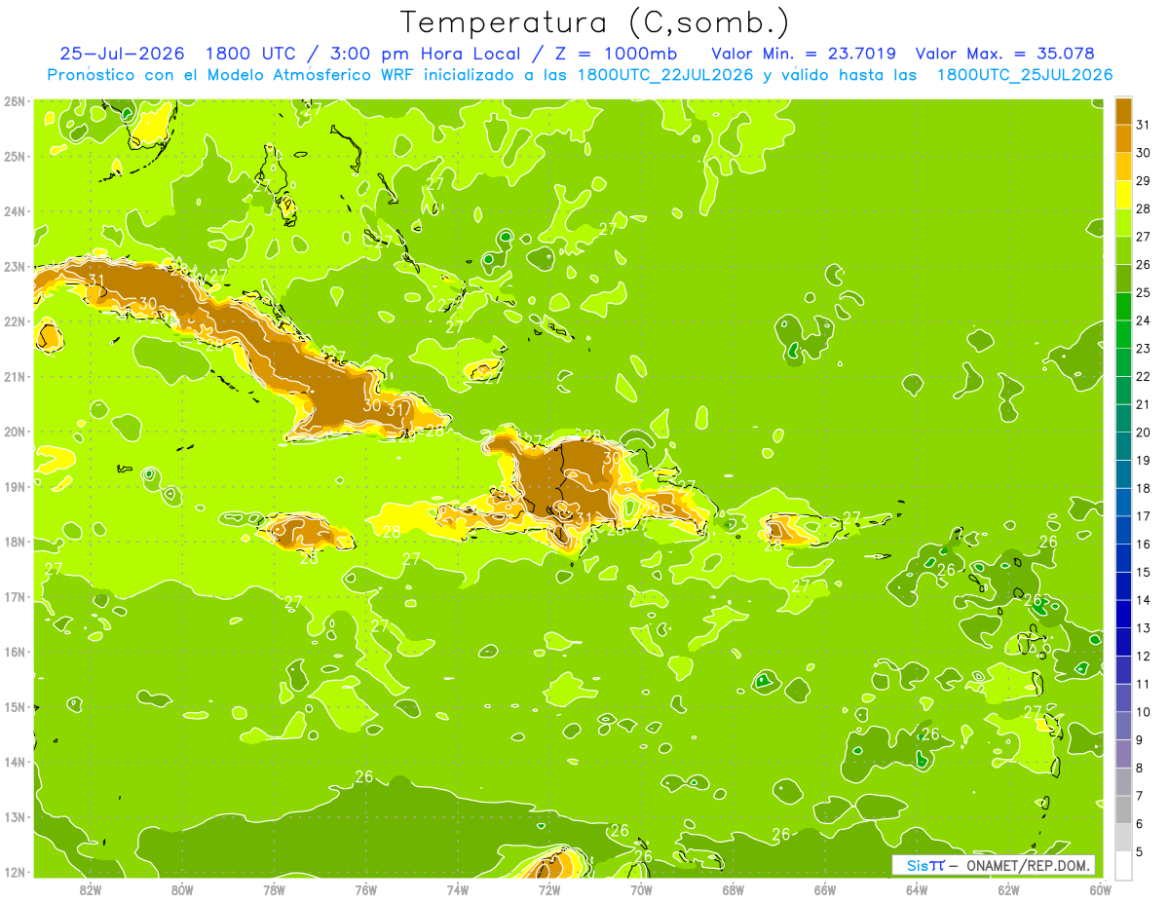This screenshot has height=903, width=1169.
Task: Click legend value 22
Action: click(x=1144, y=376)
